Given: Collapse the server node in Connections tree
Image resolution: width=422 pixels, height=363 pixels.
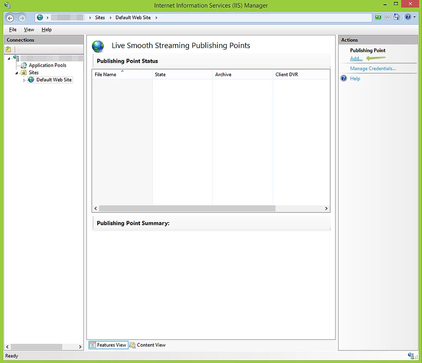Looking at the screenshot, I should (x=9, y=58).
